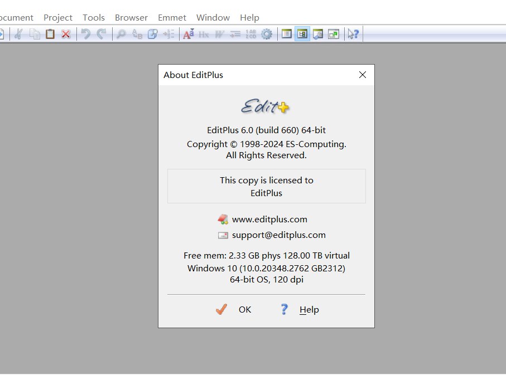The image size is (506, 380).
Task: Click the Redo arrow icon
Action: pos(102,34)
